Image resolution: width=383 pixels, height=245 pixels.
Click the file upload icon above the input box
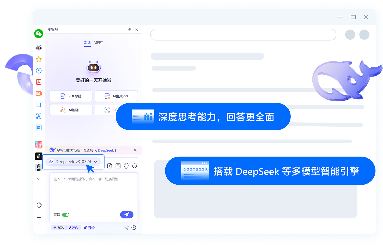click(x=110, y=166)
